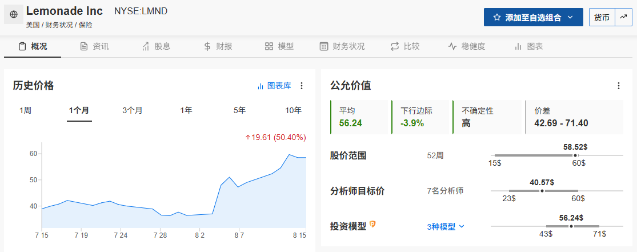Image resolution: width=637 pixels, height=252 pixels.
Task: Click the 不确定性 高 card
Action: click(487, 117)
